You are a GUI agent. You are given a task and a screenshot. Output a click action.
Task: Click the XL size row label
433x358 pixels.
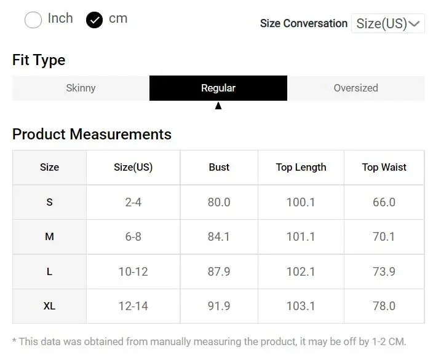(x=49, y=306)
